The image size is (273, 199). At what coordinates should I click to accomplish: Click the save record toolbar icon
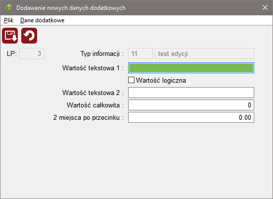coord(10,36)
